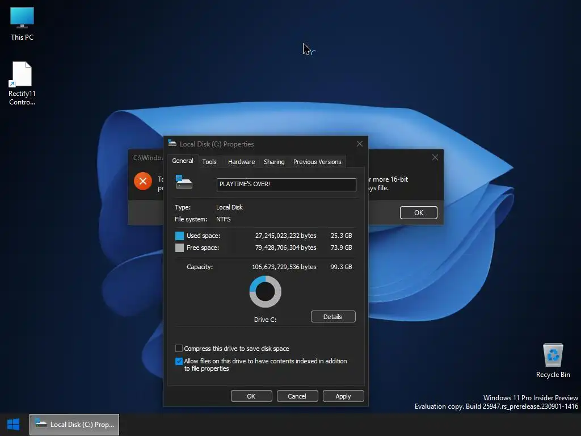Enable Compress this drive to save disk space
Screen dimensions: 581x436
coord(179,349)
